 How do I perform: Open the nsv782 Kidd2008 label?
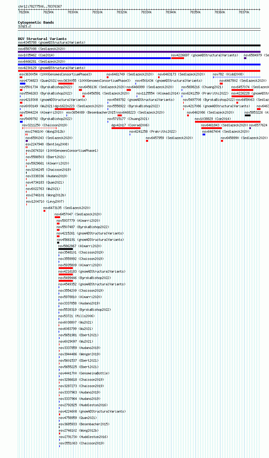pyautogui.click(x=228, y=74)
